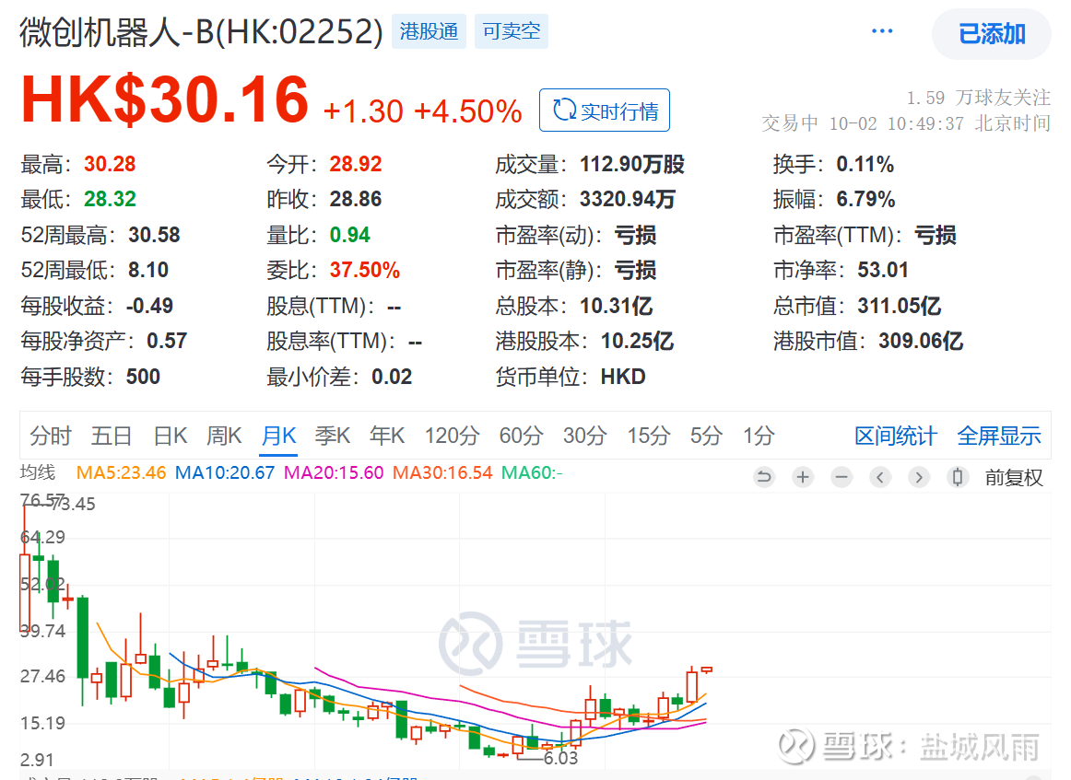Viewport: 1071px width, 780px height.
Task: Click the 总市值 value 311.05亿
Action: (x=900, y=305)
